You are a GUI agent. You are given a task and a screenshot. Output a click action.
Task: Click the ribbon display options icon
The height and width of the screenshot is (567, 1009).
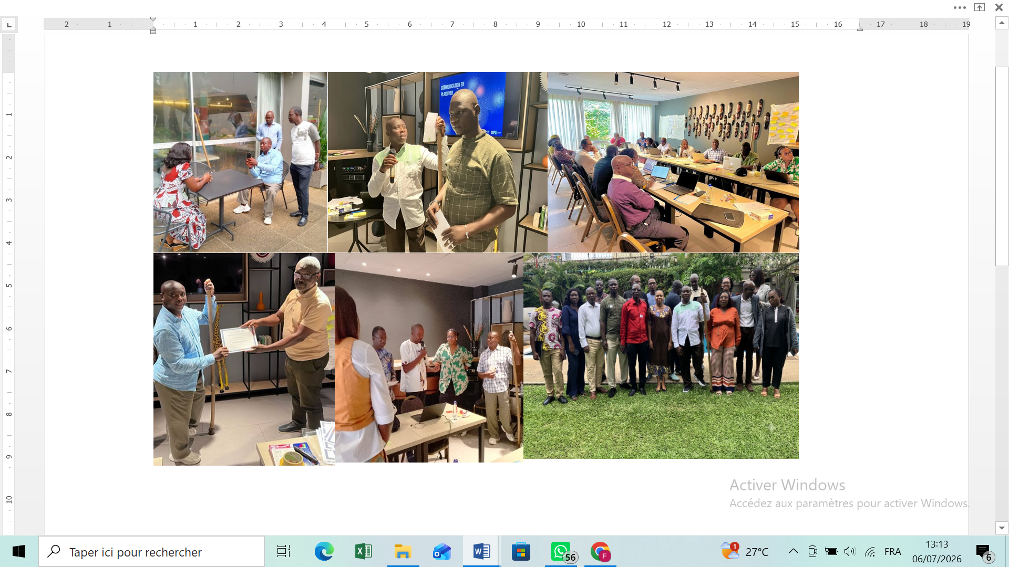point(980,7)
